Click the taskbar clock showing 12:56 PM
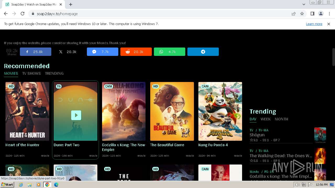This screenshot has width=335, height=188. (x=322, y=185)
